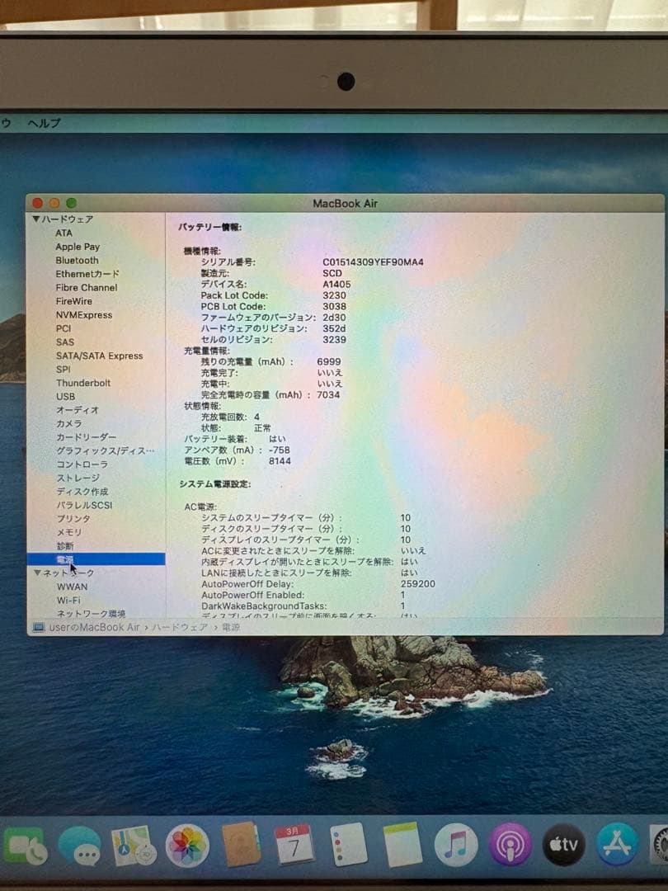This screenshot has height=891, width=668.
Task: Click the MacBook Air window title
Action: pos(345,203)
